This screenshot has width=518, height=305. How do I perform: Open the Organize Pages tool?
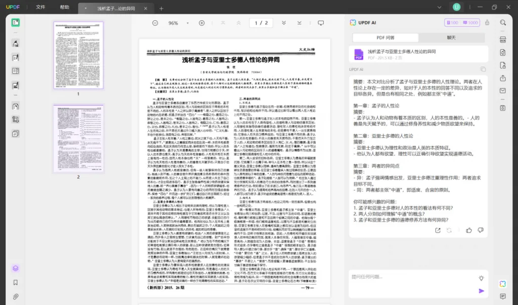point(16,106)
